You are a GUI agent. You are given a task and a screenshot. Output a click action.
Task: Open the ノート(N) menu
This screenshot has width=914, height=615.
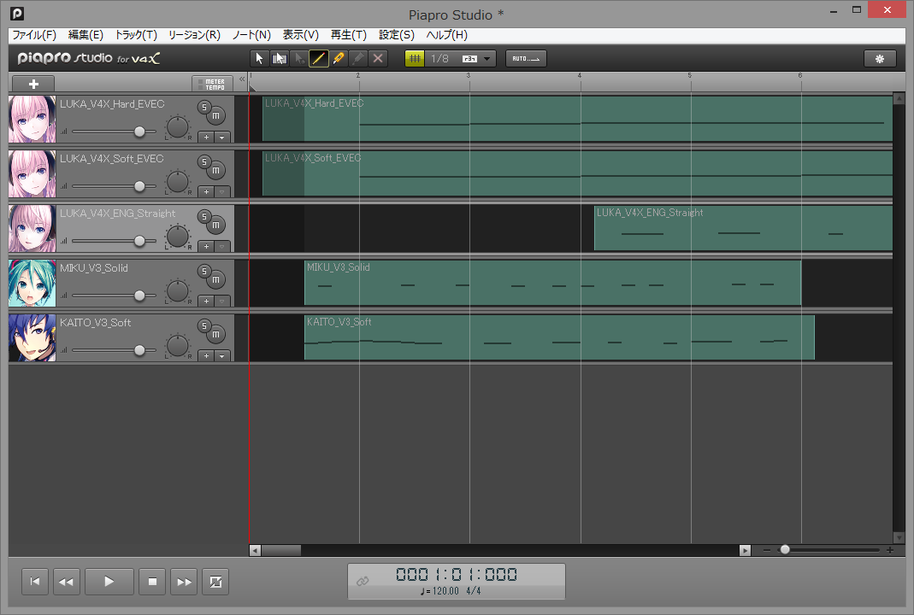pyautogui.click(x=251, y=35)
